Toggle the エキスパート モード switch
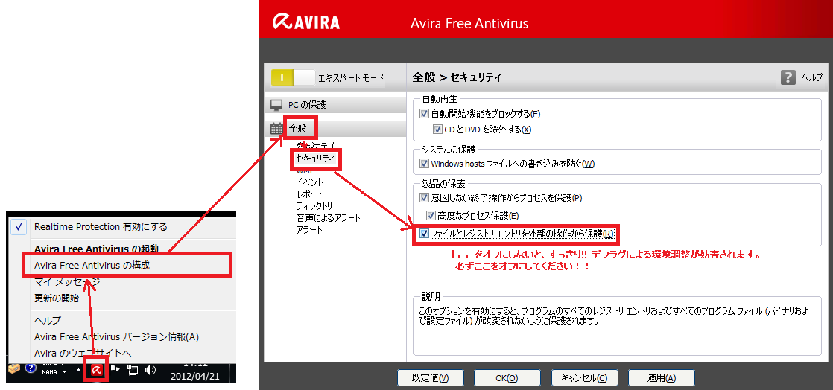Image resolution: width=833 pixels, height=390 pixels. coord(294,78)
